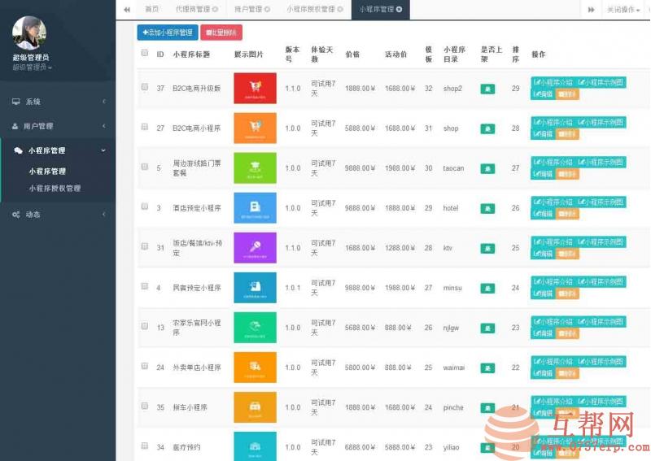Click the tab scroll-left double arrow icon
Viewport: 651px width, 461px height.
point(127,10)
